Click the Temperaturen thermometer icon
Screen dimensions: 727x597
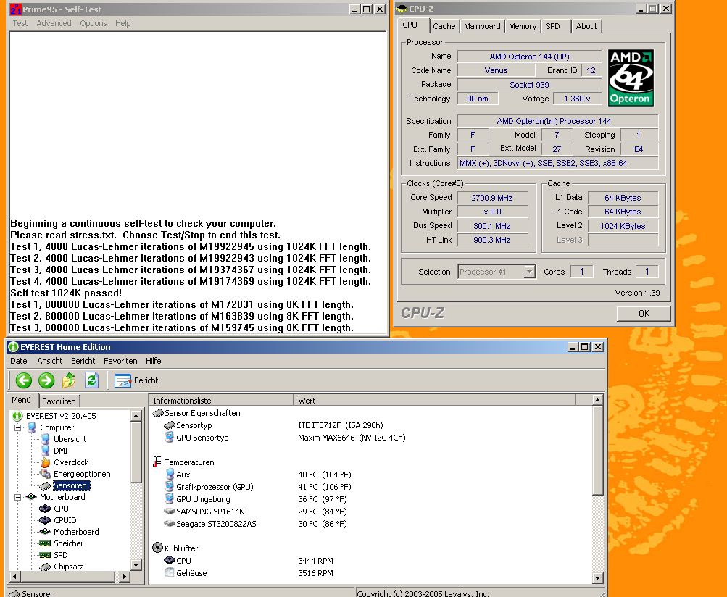pyautogui.click(x=157, y=462)
